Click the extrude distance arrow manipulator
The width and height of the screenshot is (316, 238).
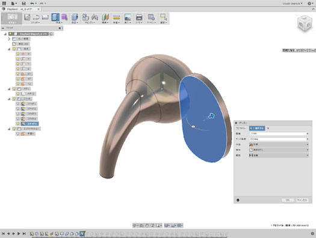[x=211, y=116]
